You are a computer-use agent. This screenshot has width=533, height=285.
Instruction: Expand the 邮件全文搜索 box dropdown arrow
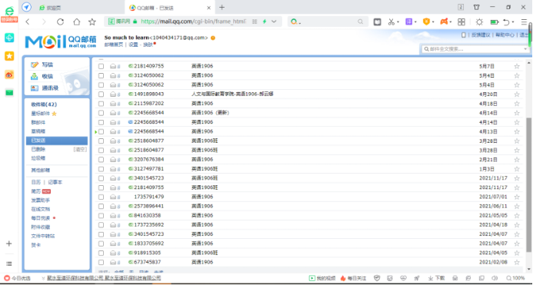pos(525,49)
